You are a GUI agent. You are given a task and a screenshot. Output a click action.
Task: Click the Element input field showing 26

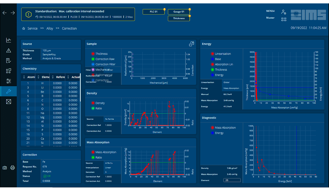[x=232, y=180]
